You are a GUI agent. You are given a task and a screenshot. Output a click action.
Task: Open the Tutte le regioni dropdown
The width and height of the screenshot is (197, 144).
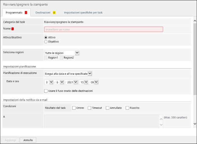tap(77, 53)
